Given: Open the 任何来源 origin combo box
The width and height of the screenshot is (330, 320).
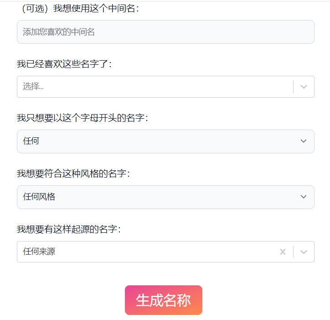Looking at the screenshot, I should [x=146, y=252].
